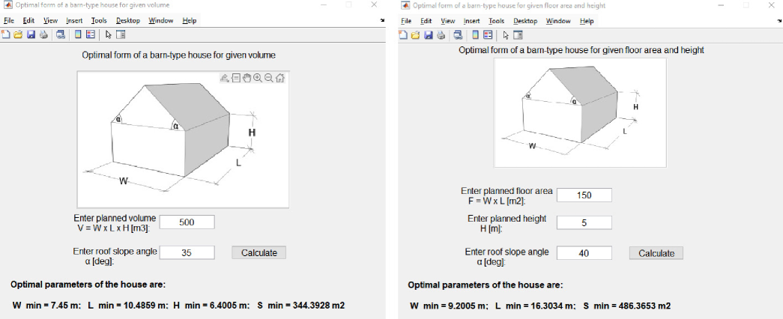Open Tools menu in left window

coord(100,20)
